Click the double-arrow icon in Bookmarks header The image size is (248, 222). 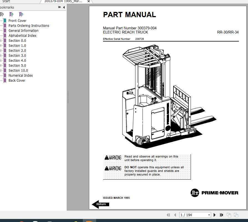[x=60, y=7]
